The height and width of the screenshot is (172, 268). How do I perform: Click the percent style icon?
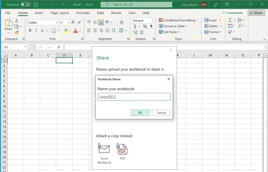pyautogui.click(x=145, y=26)
